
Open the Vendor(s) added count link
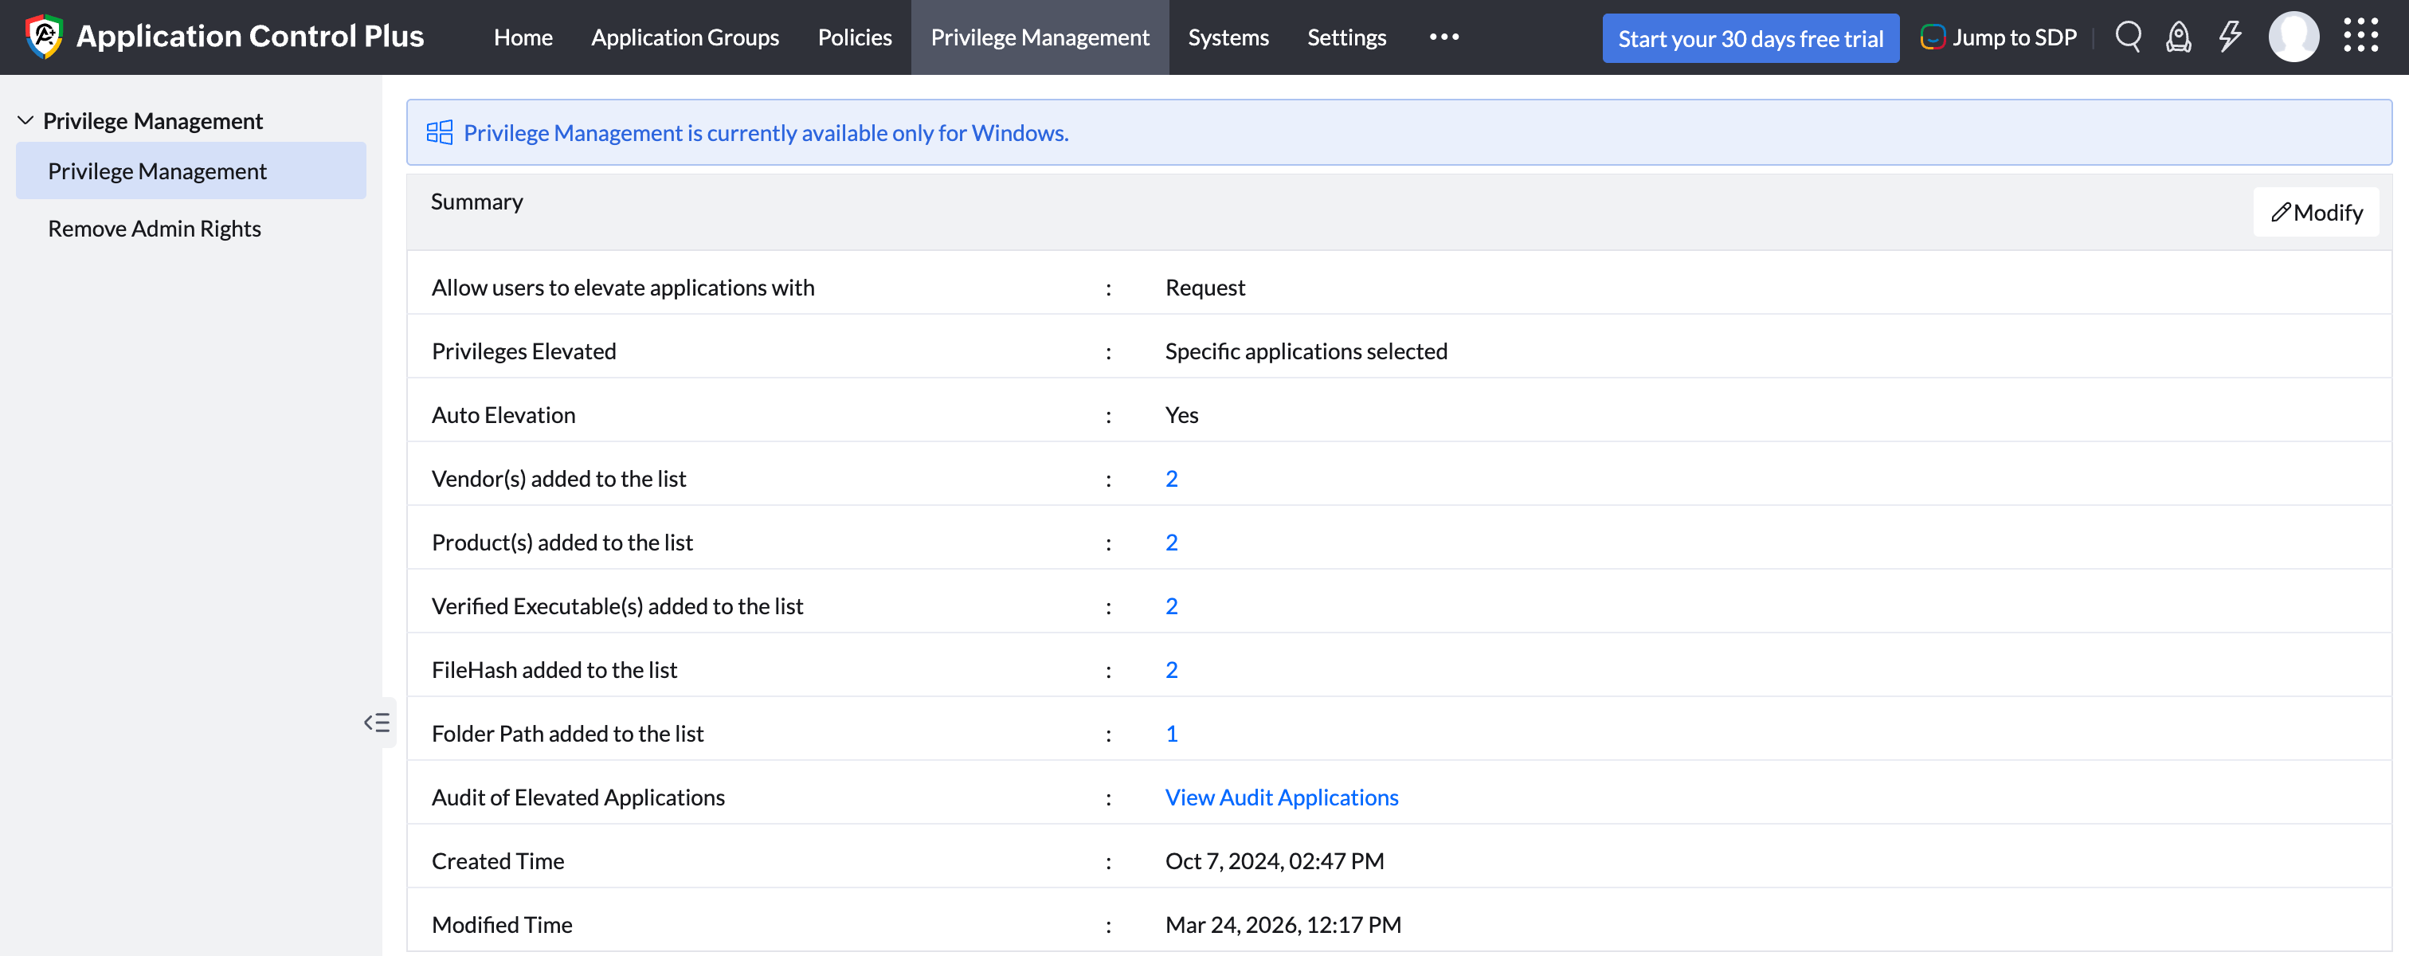point(1171,479)
